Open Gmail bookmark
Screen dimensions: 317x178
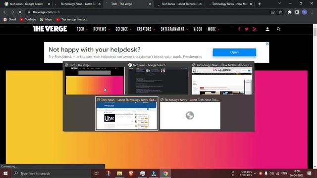[10, 19]
